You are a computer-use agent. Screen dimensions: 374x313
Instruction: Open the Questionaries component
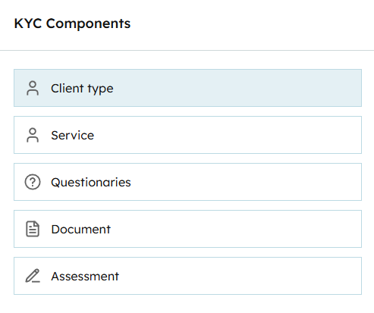click(x=187, y=182)
